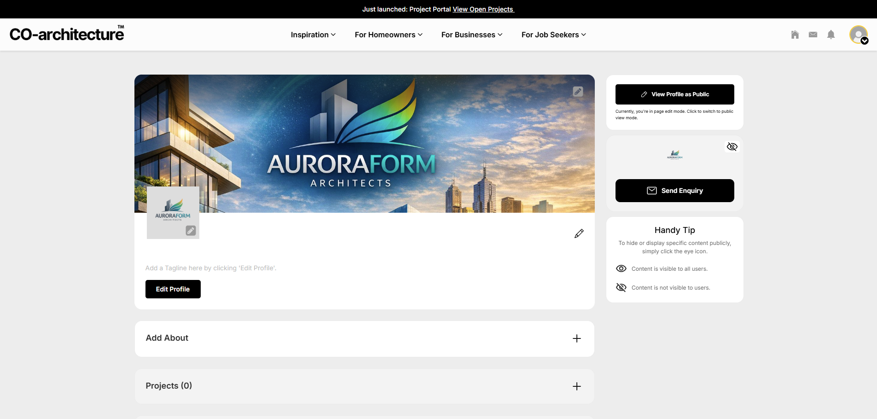
Task: Edit profile logo pencil icon
Action: click(x=191, y=231)
